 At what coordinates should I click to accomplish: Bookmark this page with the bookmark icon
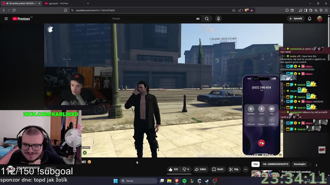coord(65,10)
